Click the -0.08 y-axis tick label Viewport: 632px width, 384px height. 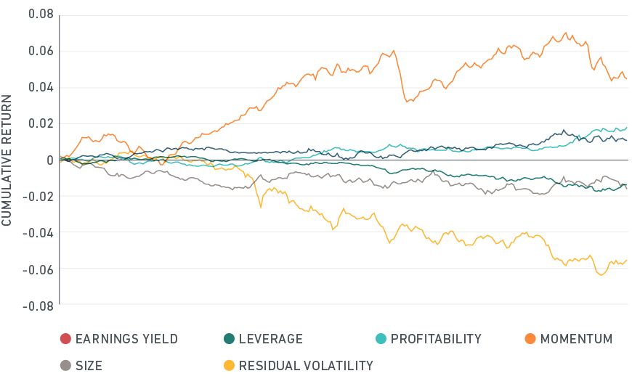coord(37,306)
